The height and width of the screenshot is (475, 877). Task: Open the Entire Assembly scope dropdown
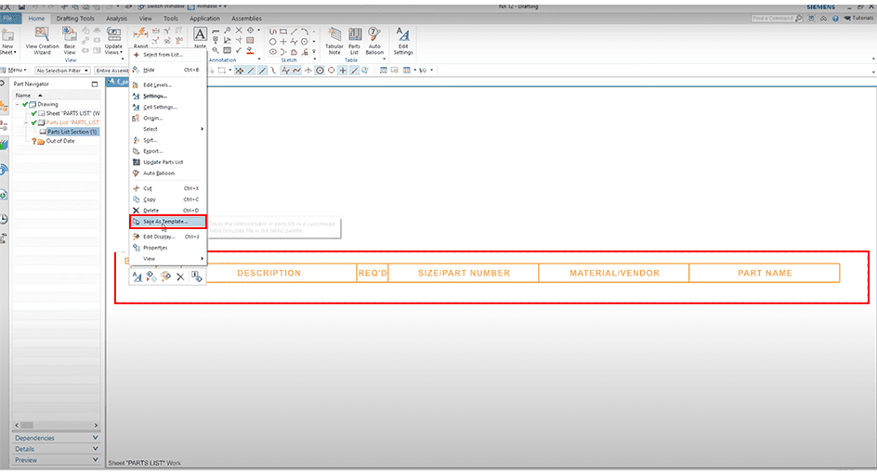(x=111, y=71)
